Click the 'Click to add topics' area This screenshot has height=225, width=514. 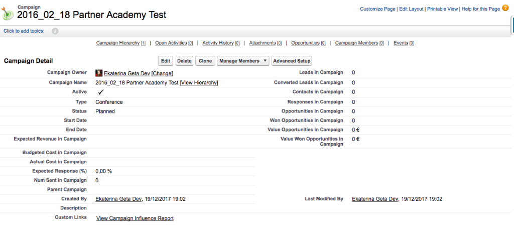24,31
